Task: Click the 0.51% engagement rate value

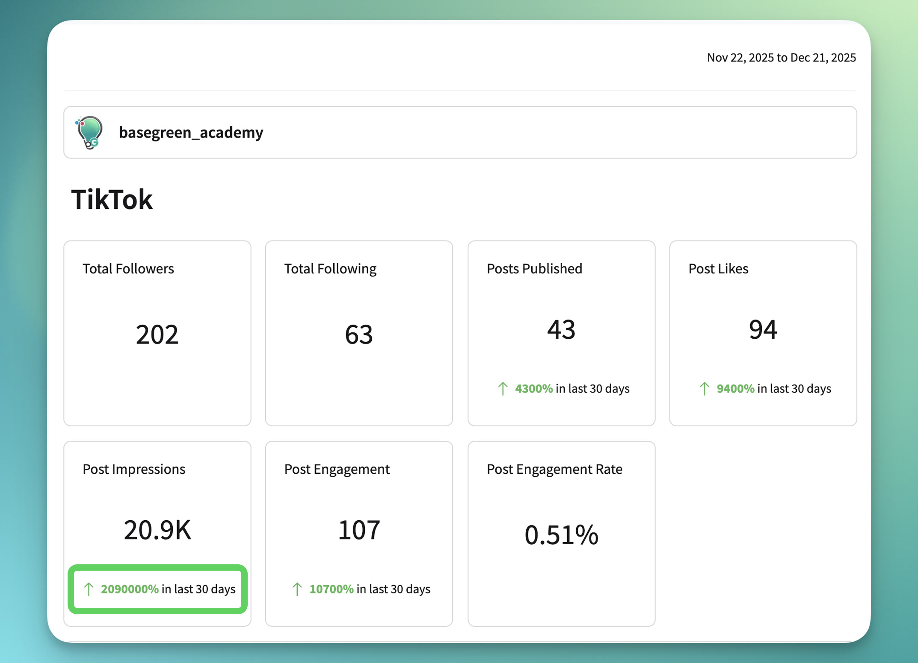Action: click(x=561, y=535)
